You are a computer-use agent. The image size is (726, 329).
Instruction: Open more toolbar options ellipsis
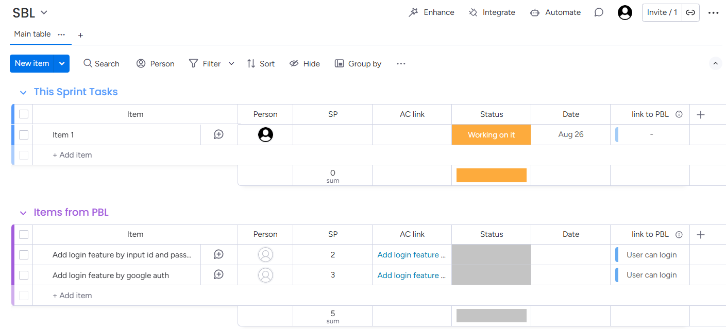tap(401, 63)
